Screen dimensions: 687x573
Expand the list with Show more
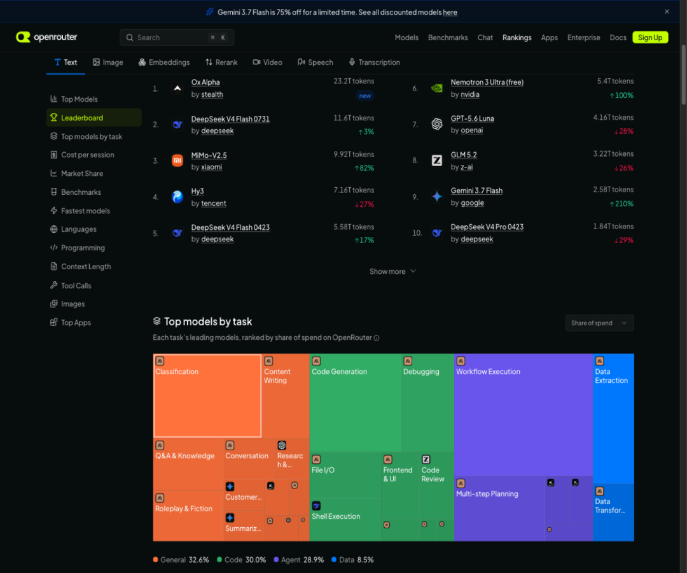click(392, 271)
